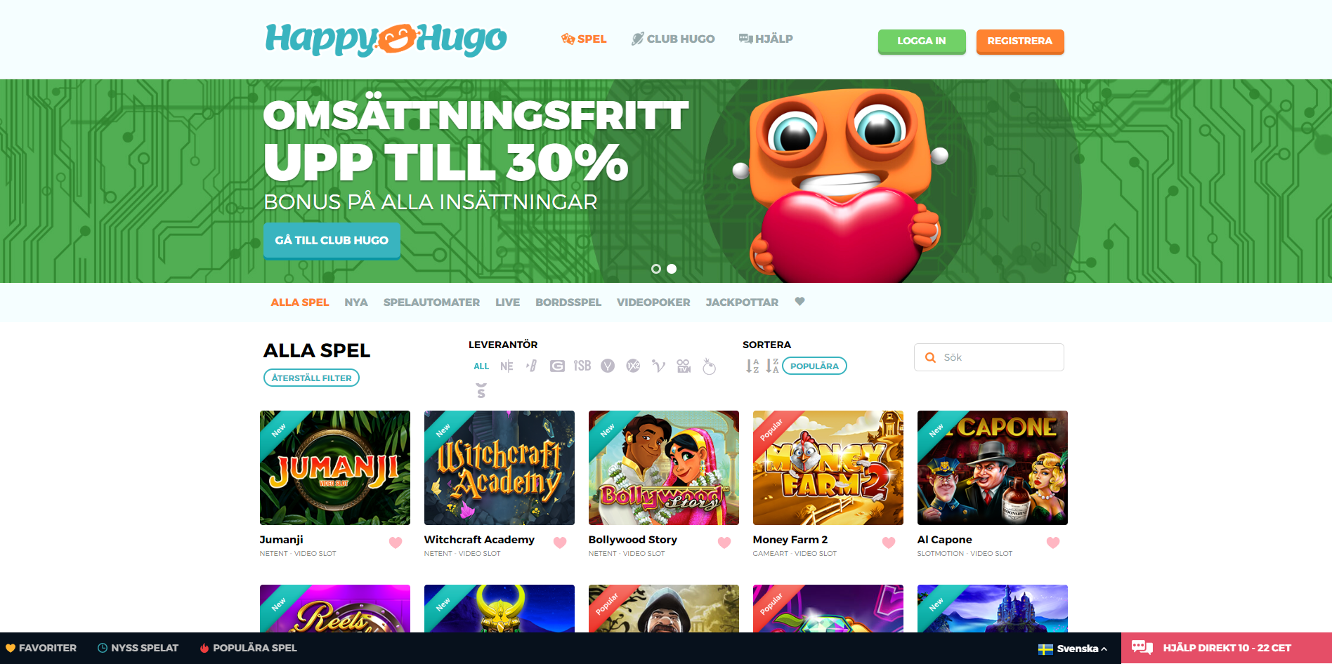Favorite the Jumanji game with heart
This screenshot has height=664, width=1332.
pyautogui.click(x=396, y=543)
